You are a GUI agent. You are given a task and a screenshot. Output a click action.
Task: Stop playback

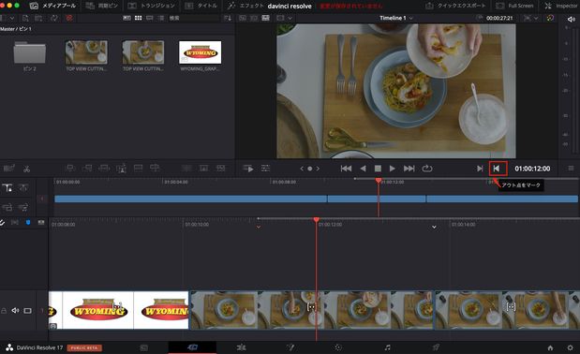378,169
